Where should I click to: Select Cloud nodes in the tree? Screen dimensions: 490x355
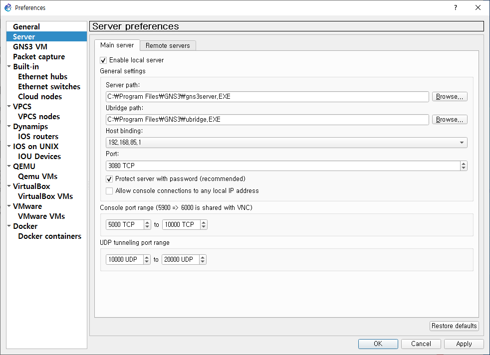[x=40, y=97]
